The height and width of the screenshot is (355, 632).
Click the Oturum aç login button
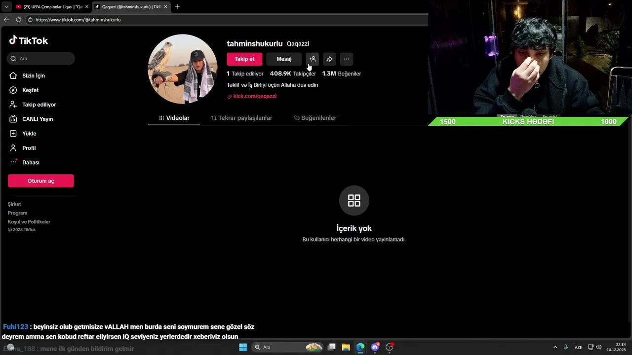(x=40, y=181)
